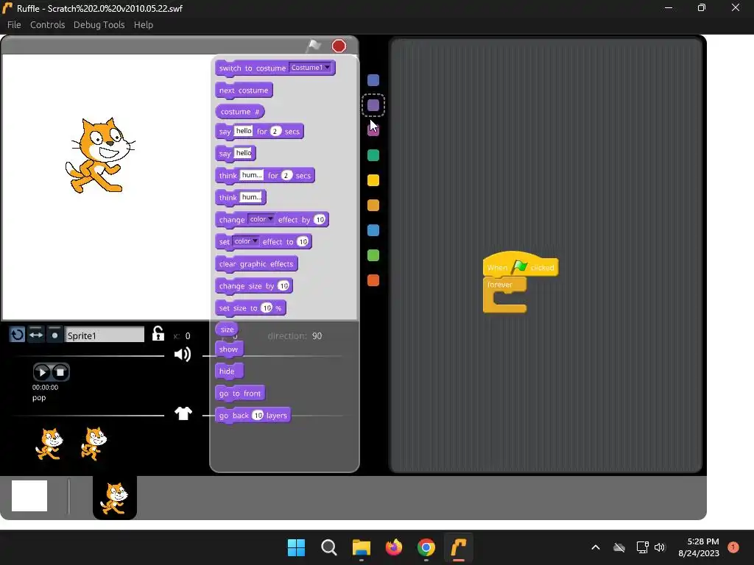Click hello field in plain say block
The width and height of the screenshot is (754, 565).
click(x=243, y=153)
